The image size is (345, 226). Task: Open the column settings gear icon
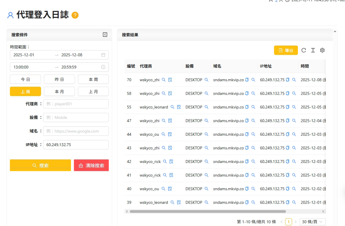click(x=322, y=50)
